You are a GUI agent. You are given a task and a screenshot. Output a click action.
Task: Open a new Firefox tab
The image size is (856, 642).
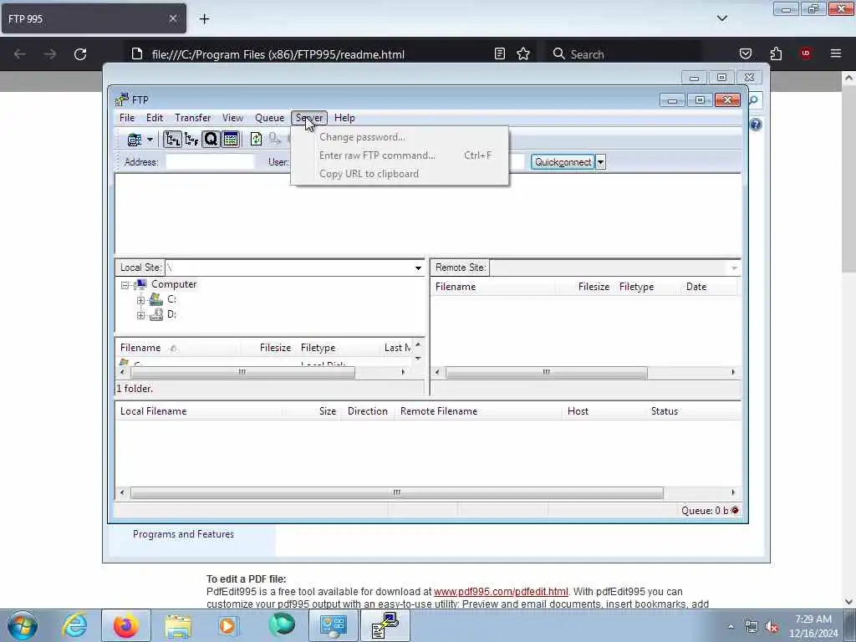click(x=204, y=19)
